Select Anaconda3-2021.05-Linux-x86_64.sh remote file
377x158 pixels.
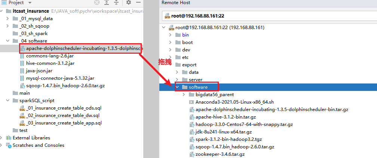click(235, 102)
